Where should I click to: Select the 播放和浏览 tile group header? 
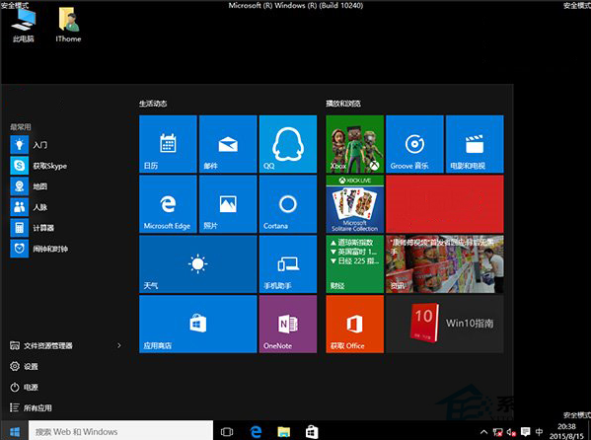point(343,104)
